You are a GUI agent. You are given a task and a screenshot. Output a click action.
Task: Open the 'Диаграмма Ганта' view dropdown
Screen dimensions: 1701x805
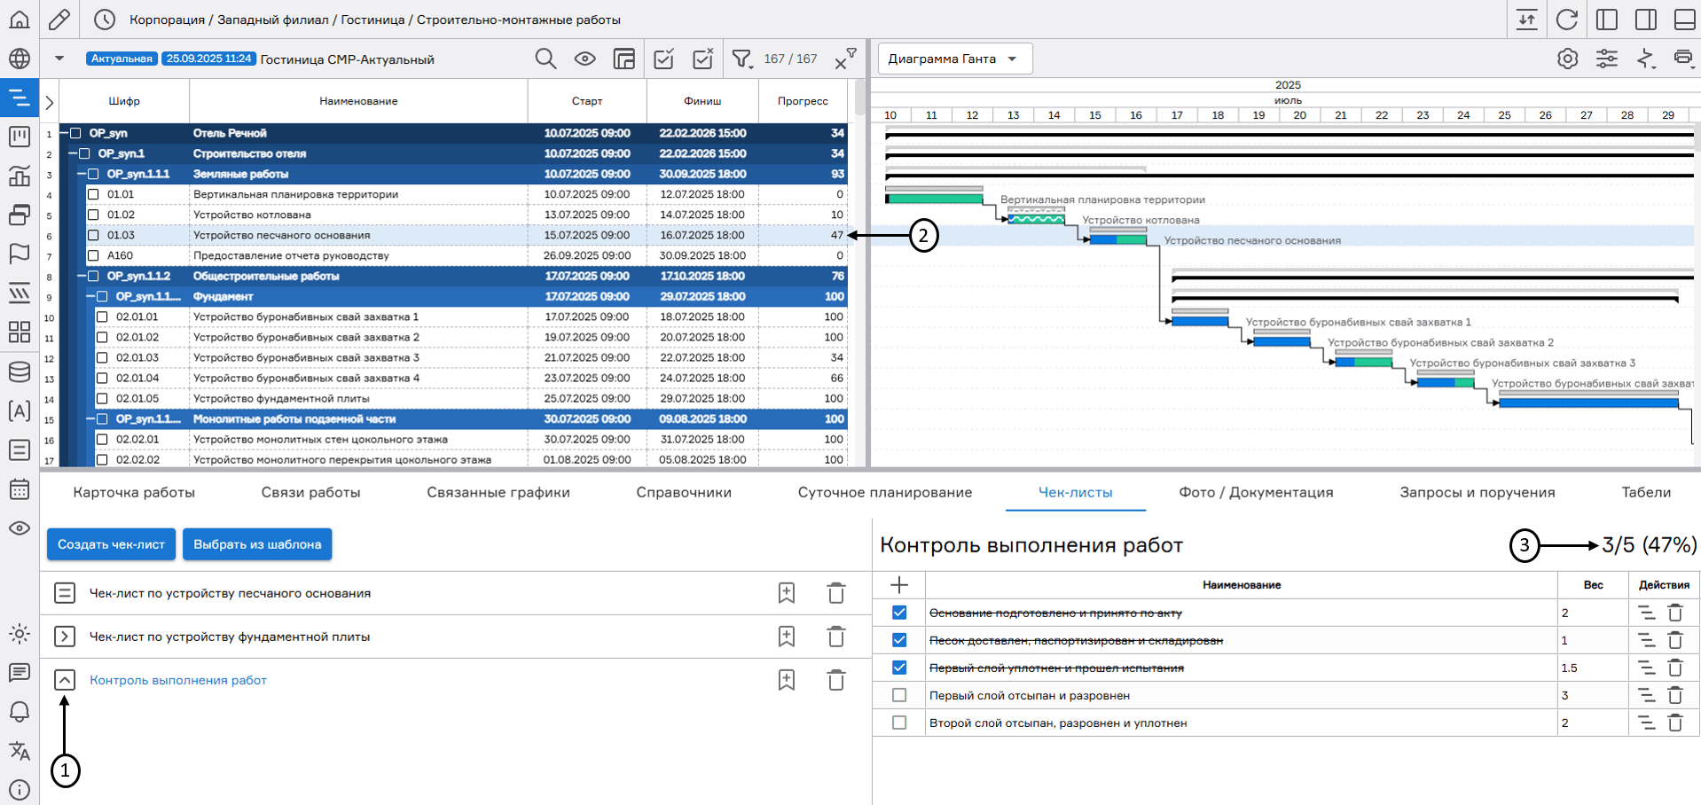coord(954,59)
